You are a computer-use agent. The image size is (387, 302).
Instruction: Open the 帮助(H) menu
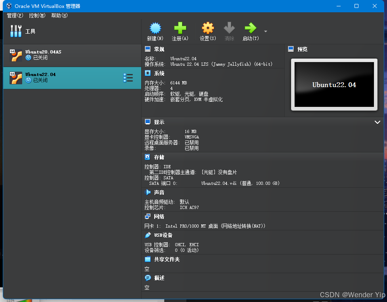pos(59,15)
